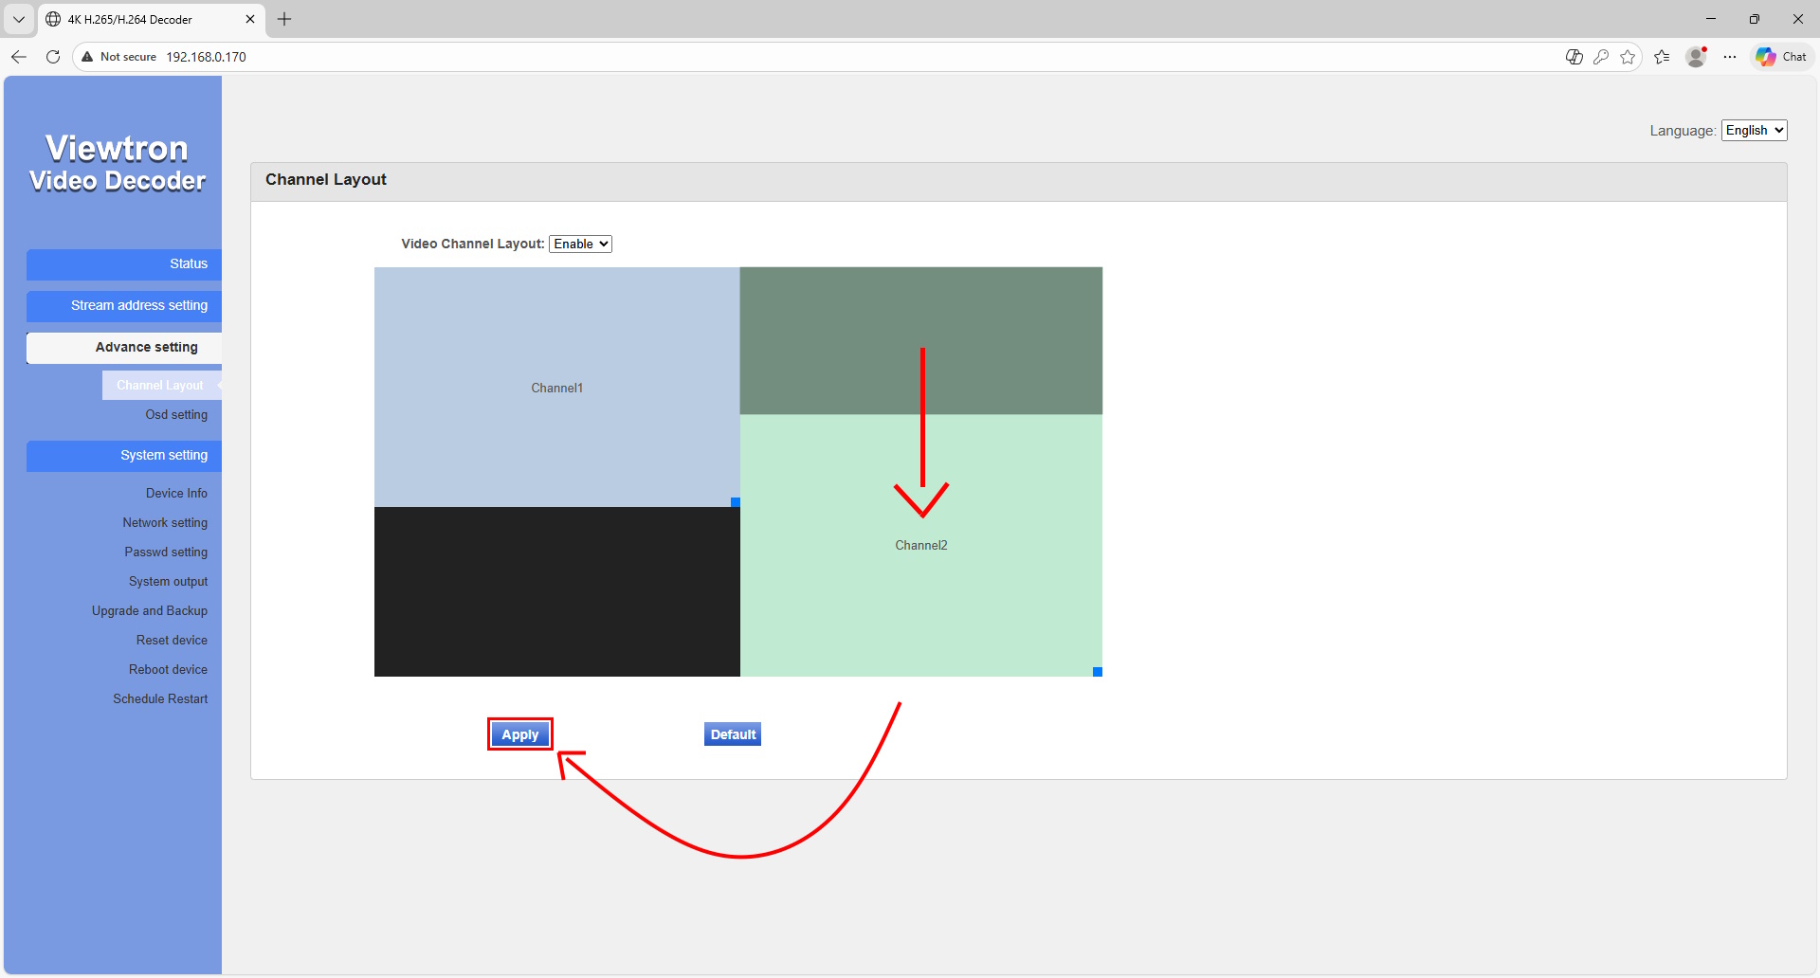Click the password key icon
This screenshot has height=978, width=1820.
pos(1601,57)
